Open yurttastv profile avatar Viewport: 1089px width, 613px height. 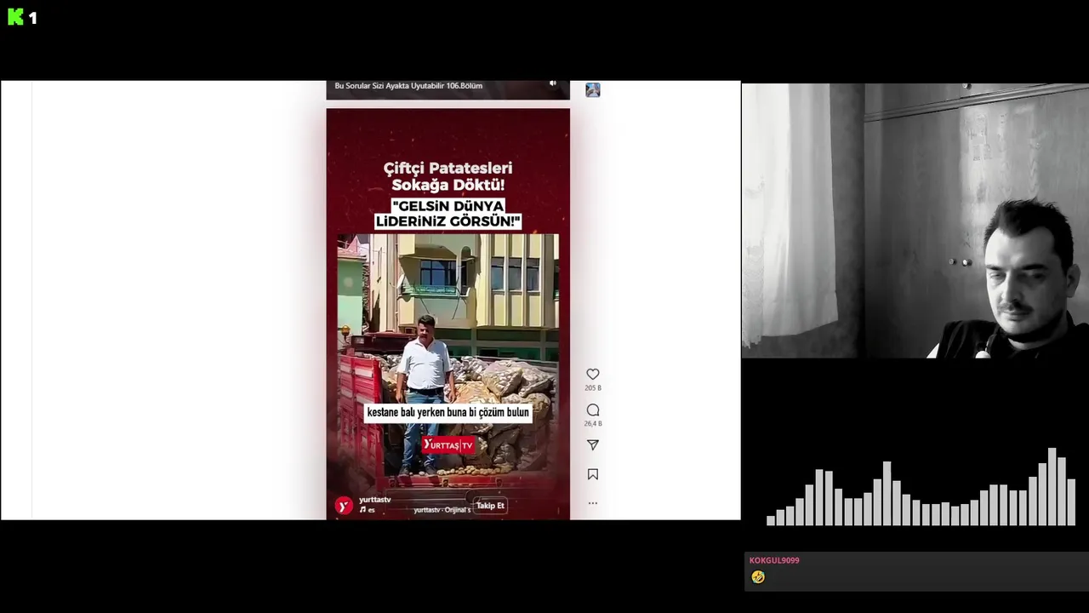point(344,506)
